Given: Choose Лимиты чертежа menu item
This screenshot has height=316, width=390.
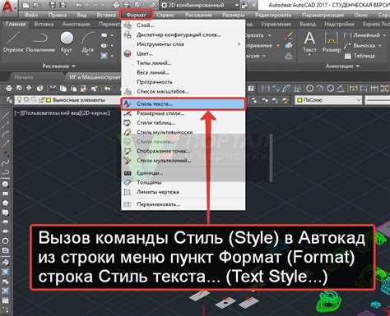Looking at the screenshot, I should 183,192.
